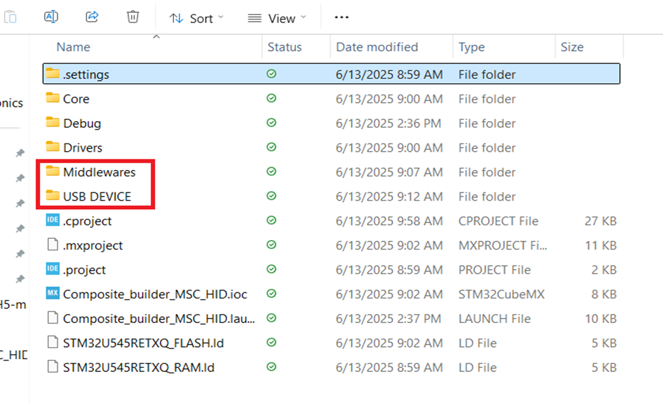Click sync status icon for .settings
Screen dimensions: 663x404
coord(271,73)
